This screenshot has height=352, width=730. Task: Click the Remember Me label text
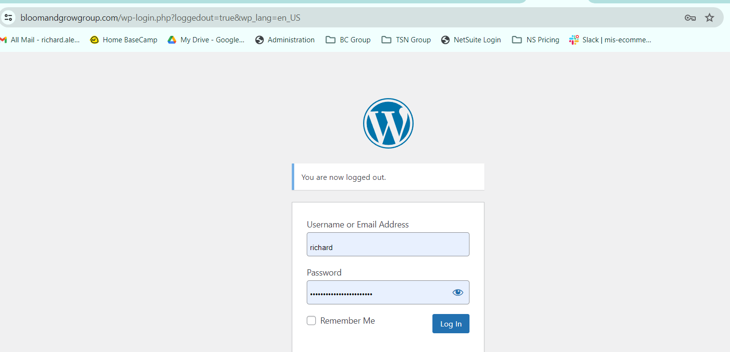click(347, 321)
